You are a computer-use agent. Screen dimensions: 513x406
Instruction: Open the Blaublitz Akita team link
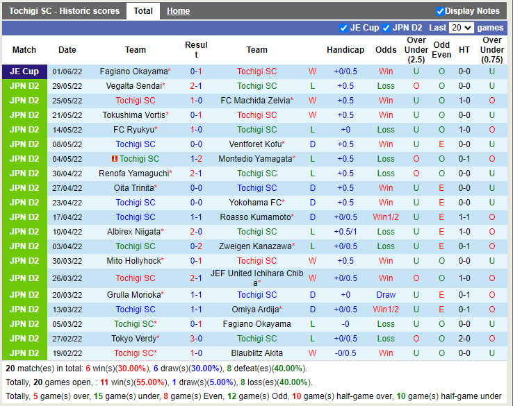(x=256, y=353)
